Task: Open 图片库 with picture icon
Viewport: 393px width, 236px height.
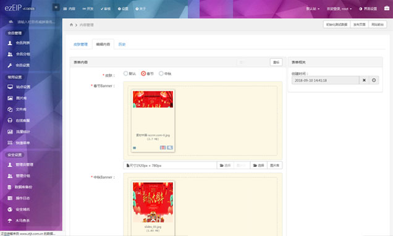Action: point(17,98)
